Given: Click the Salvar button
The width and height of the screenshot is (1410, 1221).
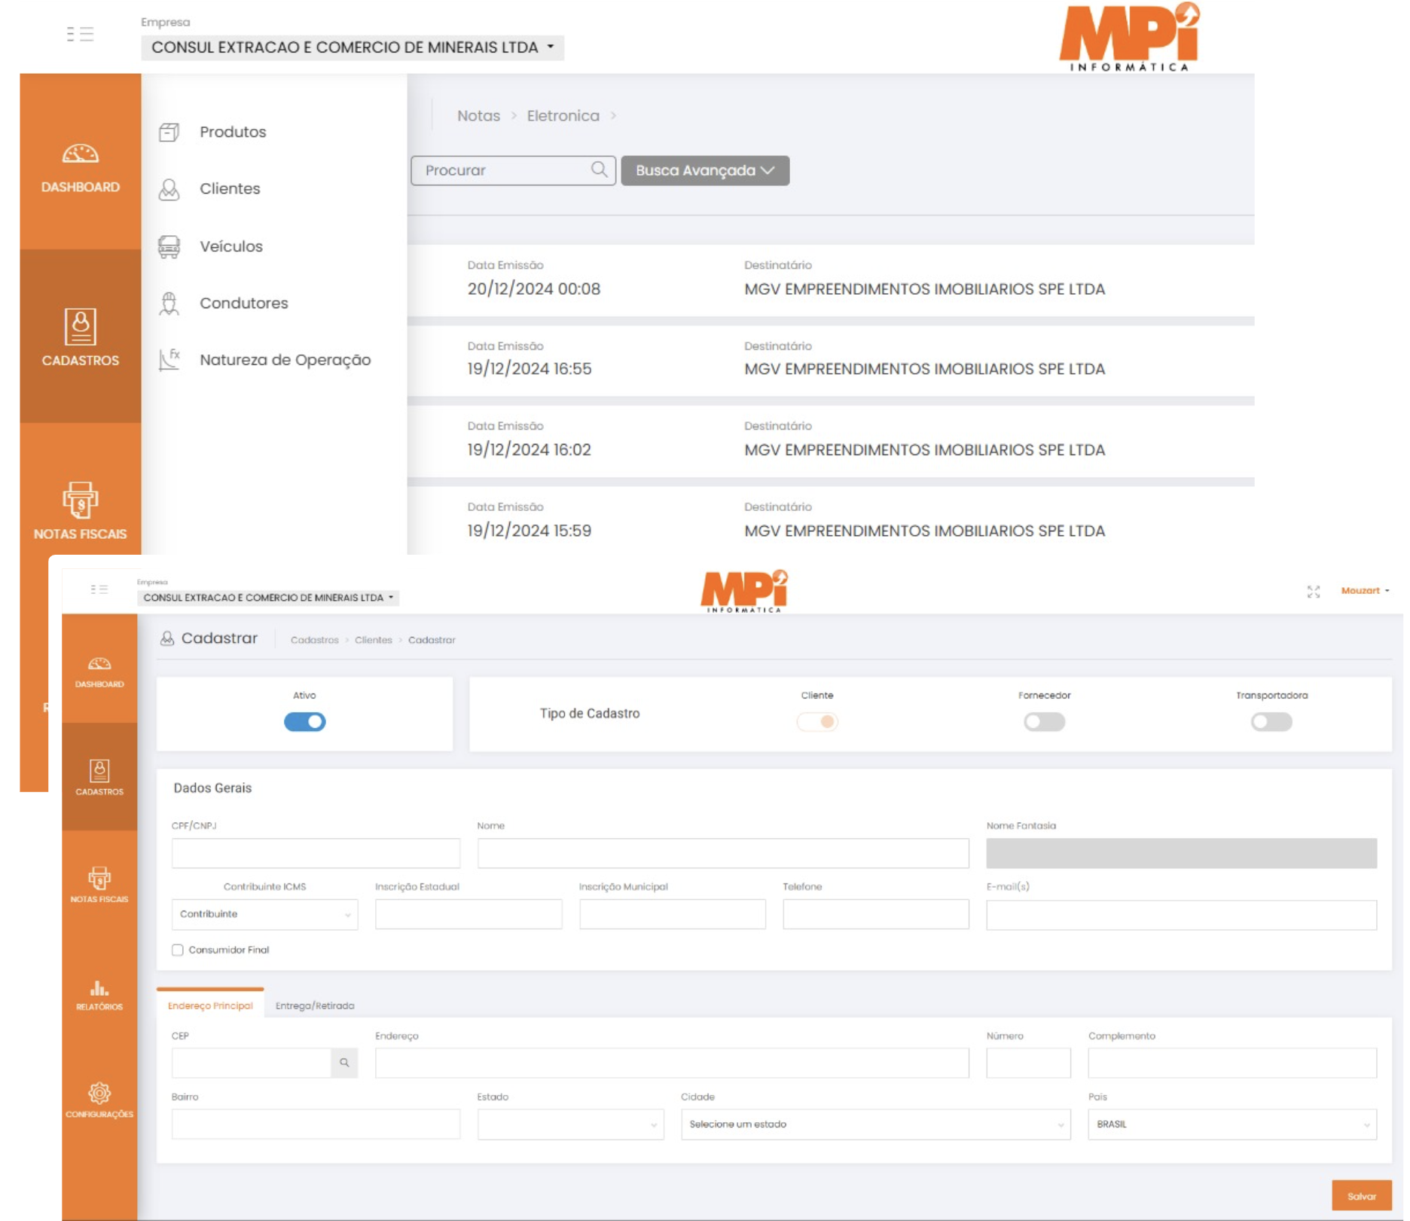Looking at the screenshot, I should [x=1361, y=1196].
